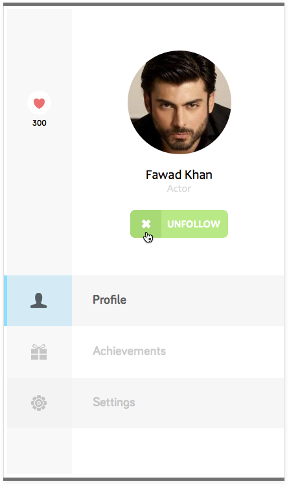Click the Fawad Khan name heading
The width and height of the screenshot is (289, 486).
[179, 175]
